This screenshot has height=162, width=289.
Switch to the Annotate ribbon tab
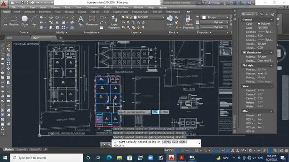pos(29,12)
